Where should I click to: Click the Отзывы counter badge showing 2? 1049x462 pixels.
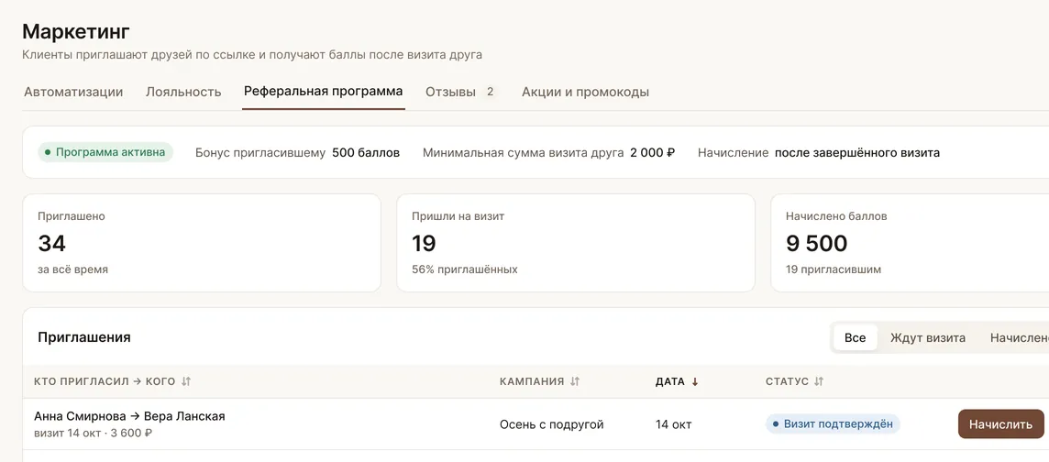(490, 92)
